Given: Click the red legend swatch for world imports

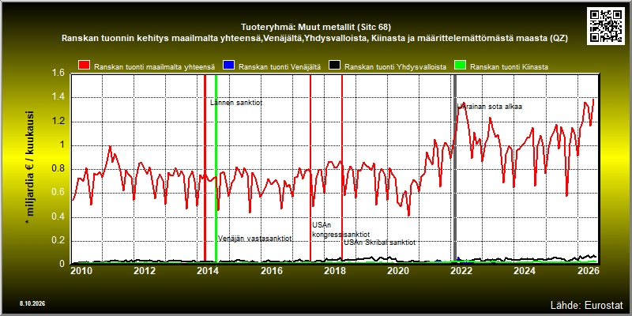Looking at the screenshot, I should coord(85,66).
